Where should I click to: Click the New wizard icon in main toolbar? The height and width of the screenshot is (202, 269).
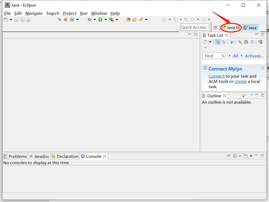tap(6, 19)
